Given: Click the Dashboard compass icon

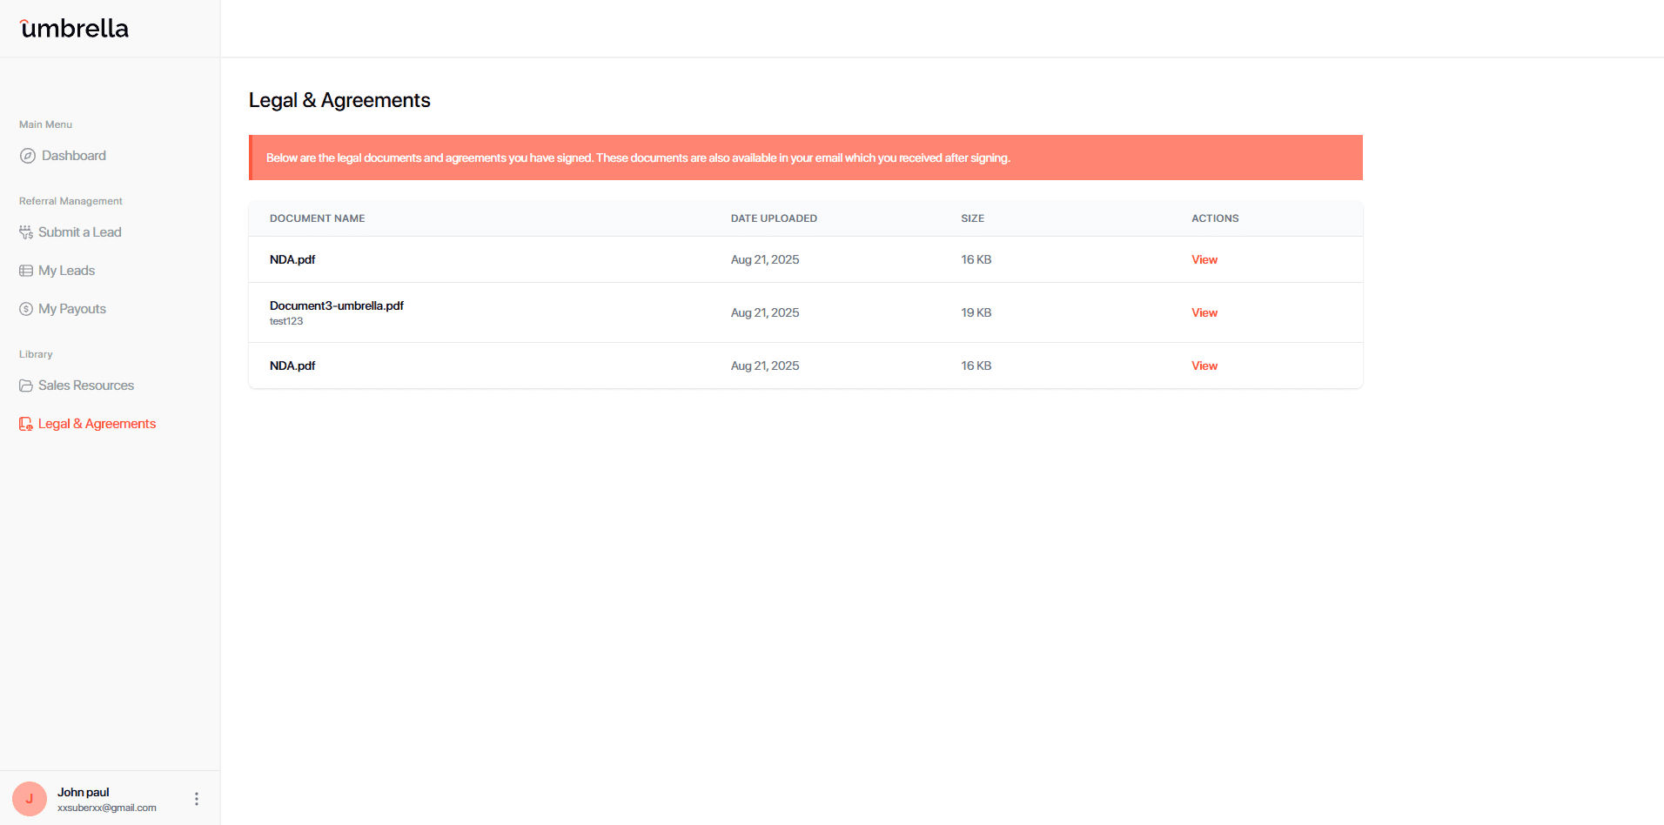Looking at the screenshot, I should (28, 156).
